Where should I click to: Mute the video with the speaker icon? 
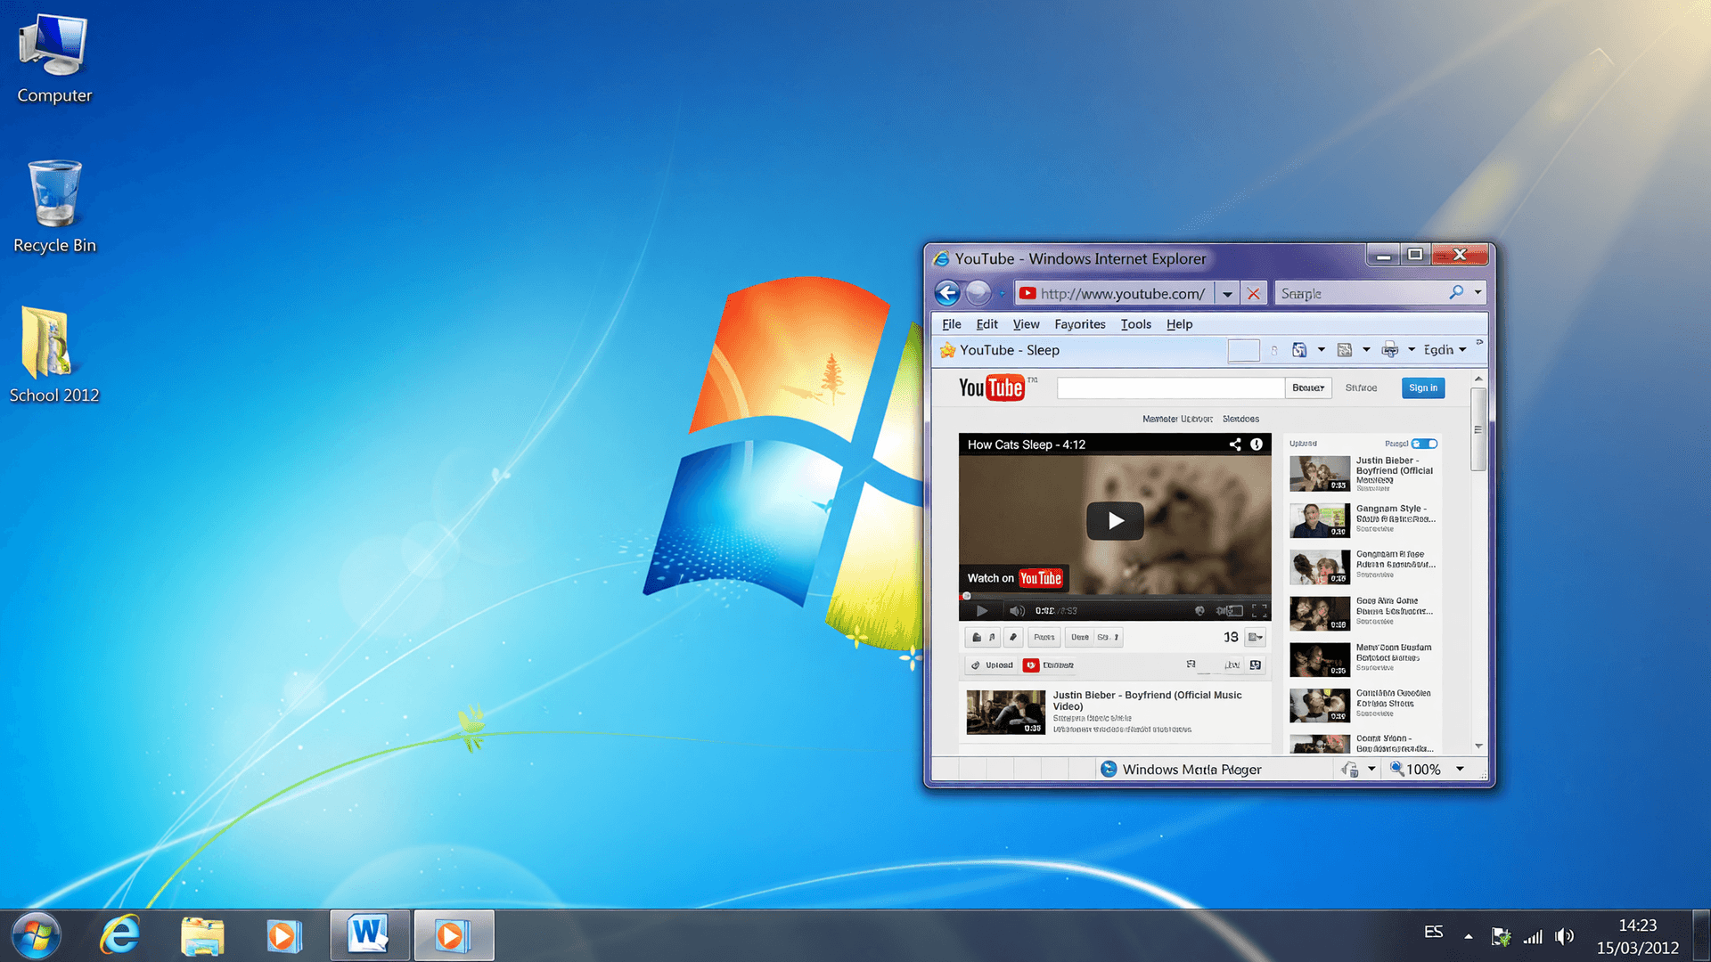coord(1017,611)
